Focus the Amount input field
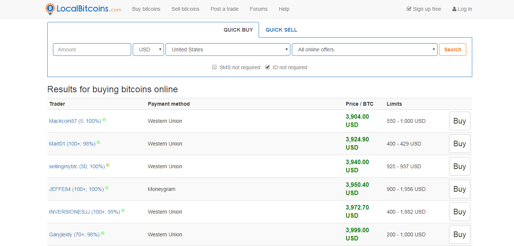This screenshot has height=246, width=514. click(92, 49)
